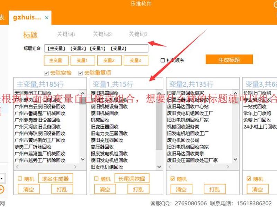The width and height of the screenshot is (277, 207).
Task: Select 免费上门回收 in the 变量3 list
Action: (x=257, y=120)
